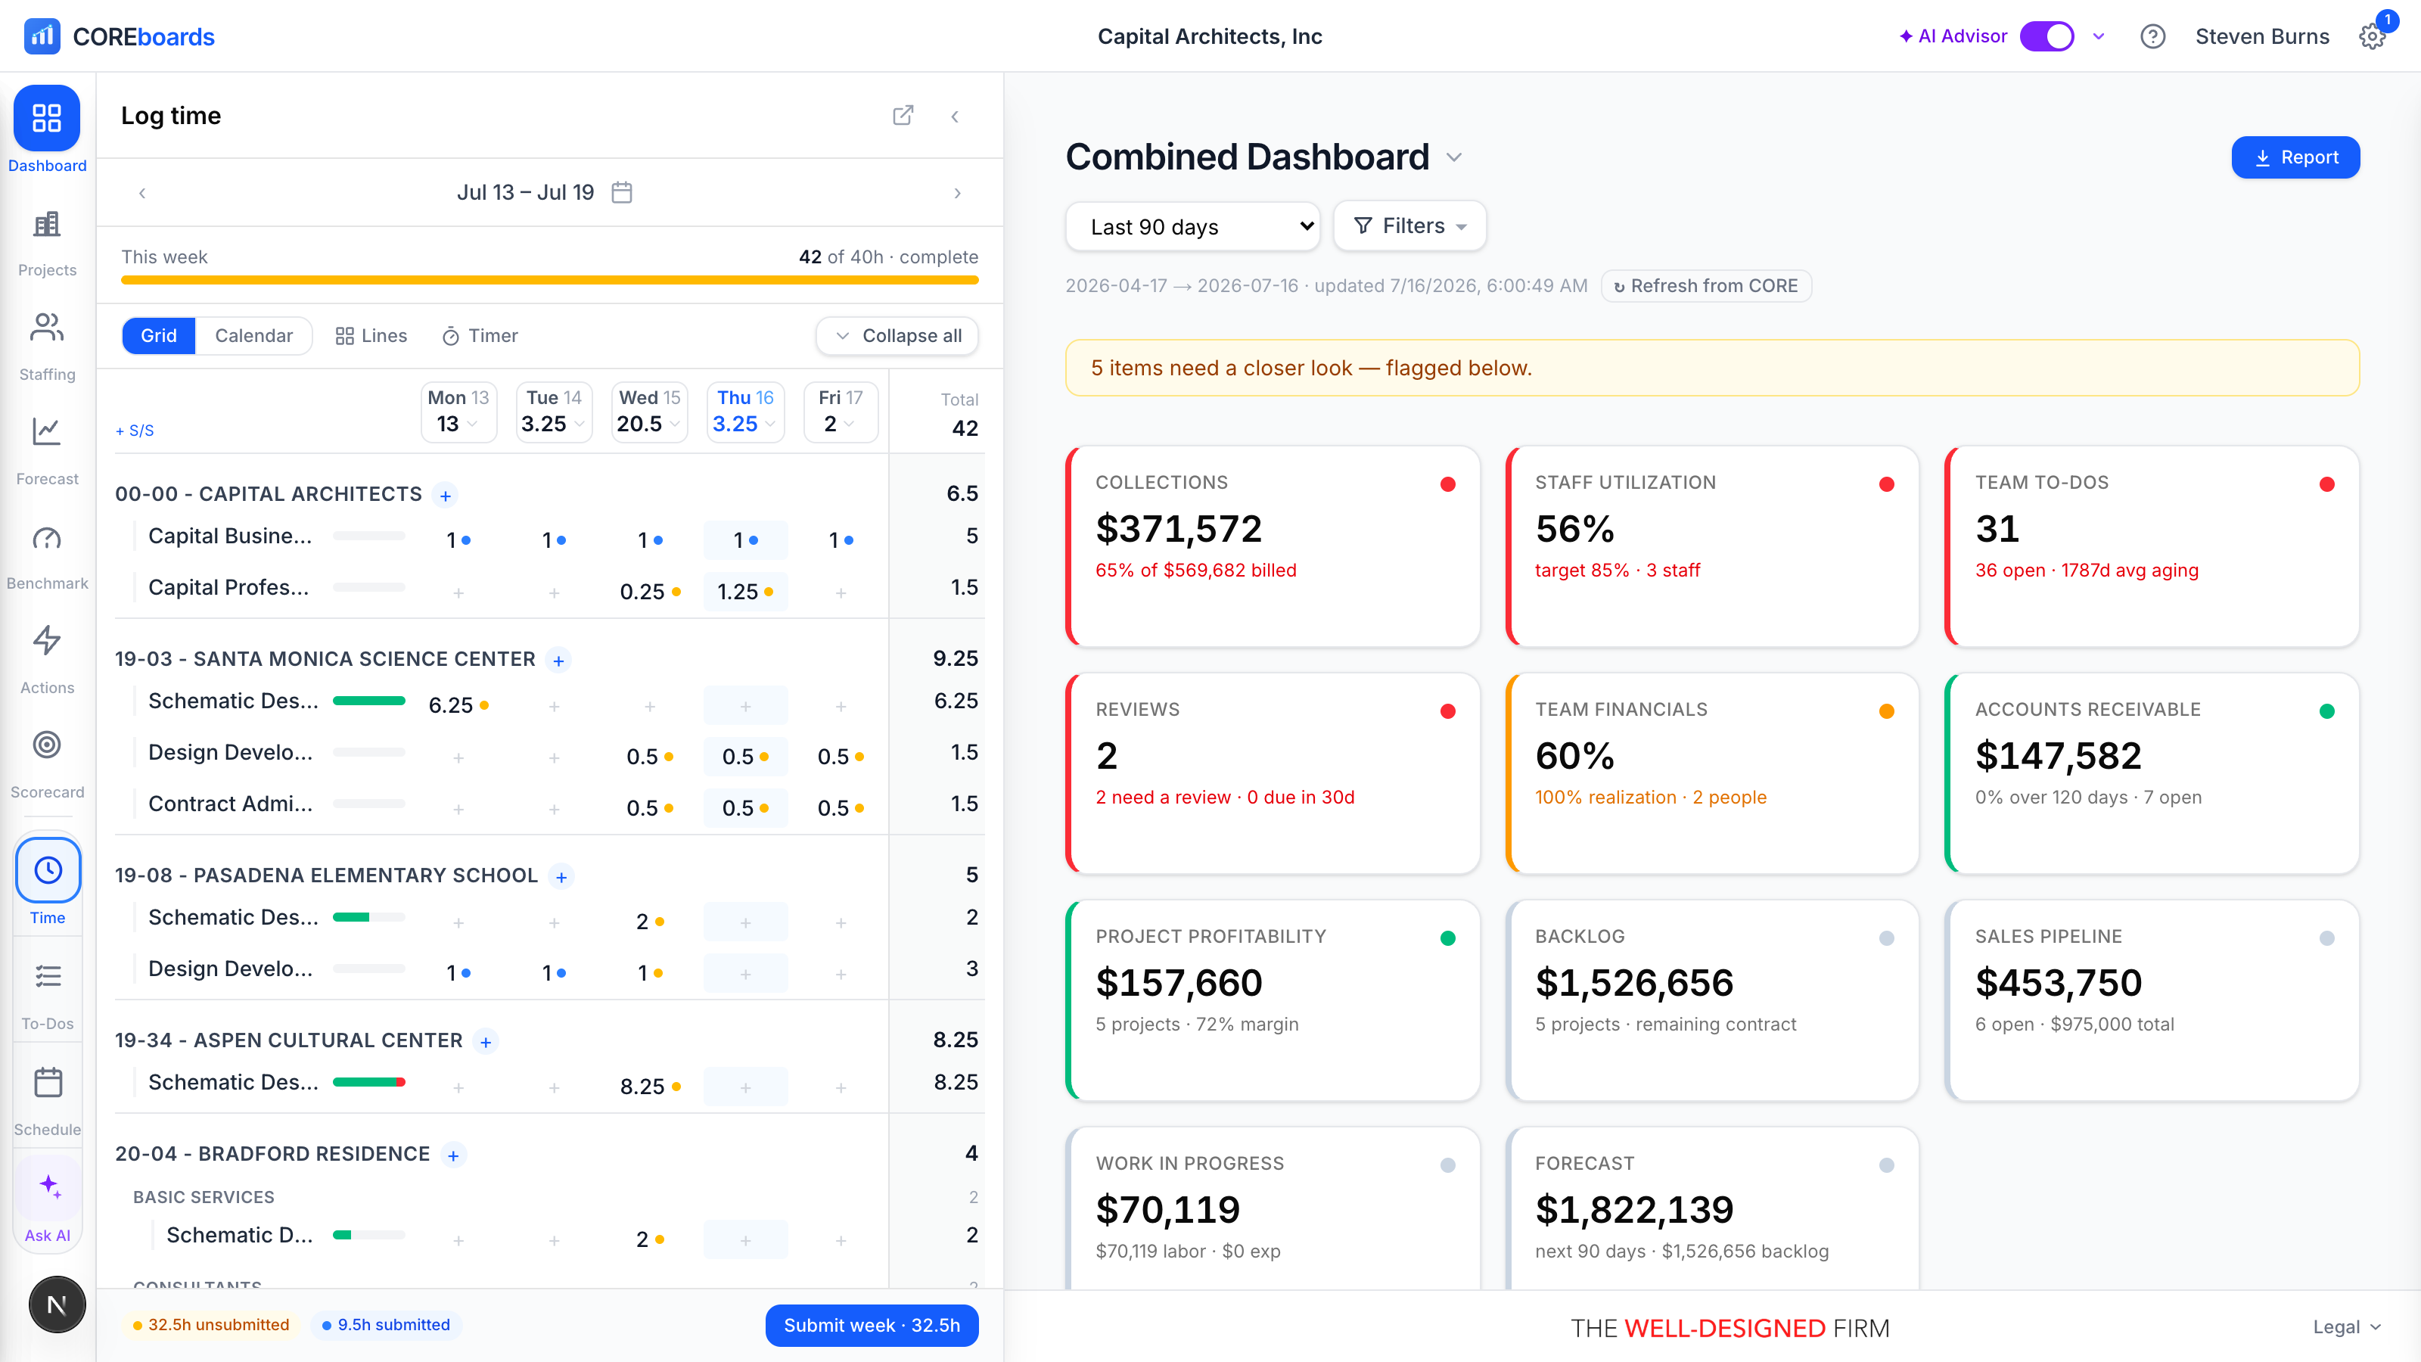Show weekend columns with + S/S
This screenshot has height=1362, width=2421.
pos(135,431)
